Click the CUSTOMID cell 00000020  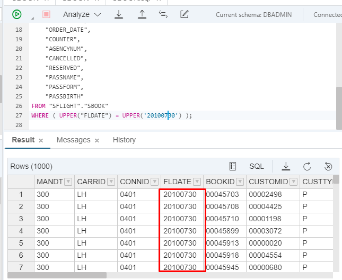point(273,243)
